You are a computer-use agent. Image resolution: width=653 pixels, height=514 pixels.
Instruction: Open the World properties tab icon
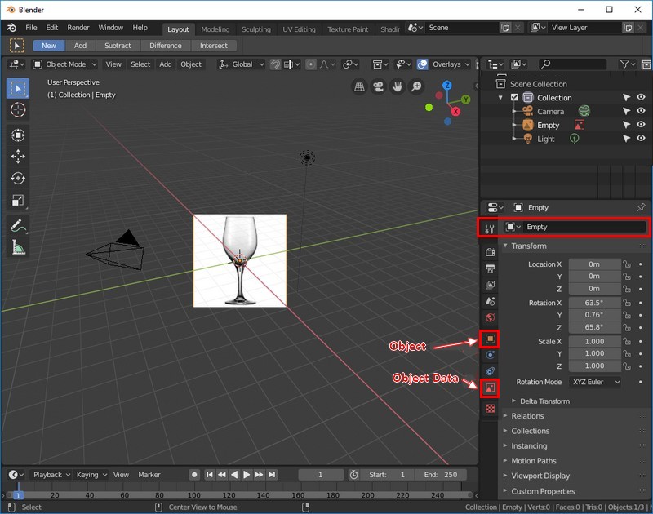click(490, 317)
